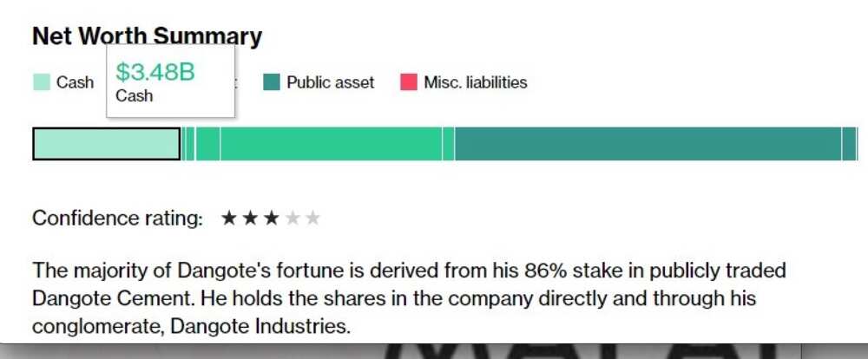868x359 pixels.
Task: Click the light green Cash legend swatch
Action: click(42, 82)
